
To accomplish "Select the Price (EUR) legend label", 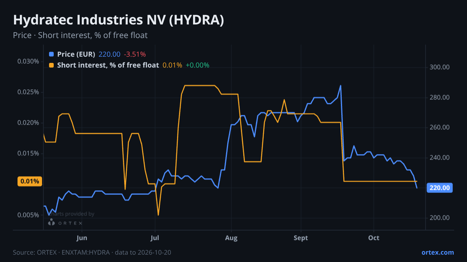I will (x=76, y=54).
